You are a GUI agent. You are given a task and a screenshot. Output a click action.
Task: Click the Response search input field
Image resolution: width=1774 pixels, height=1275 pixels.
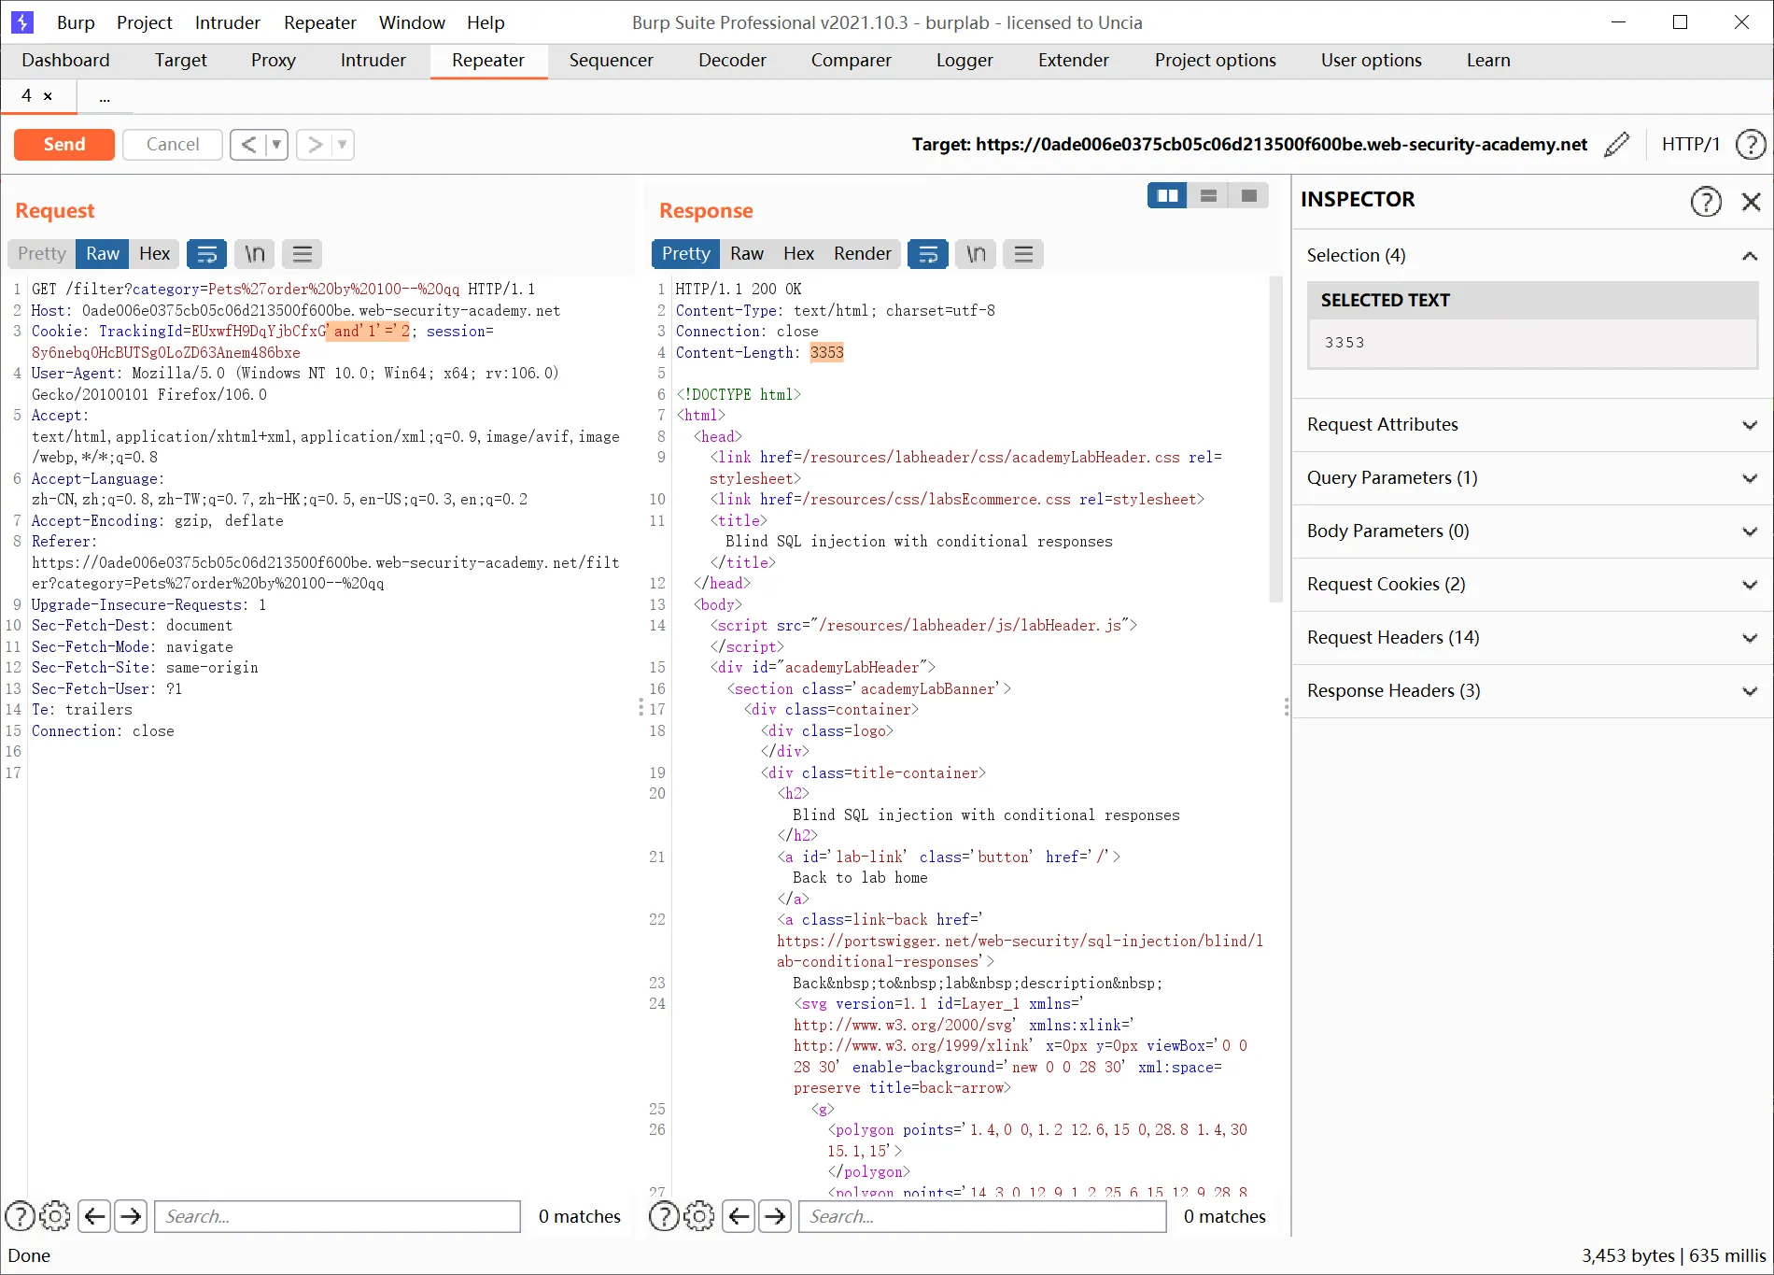[982, 1216]
